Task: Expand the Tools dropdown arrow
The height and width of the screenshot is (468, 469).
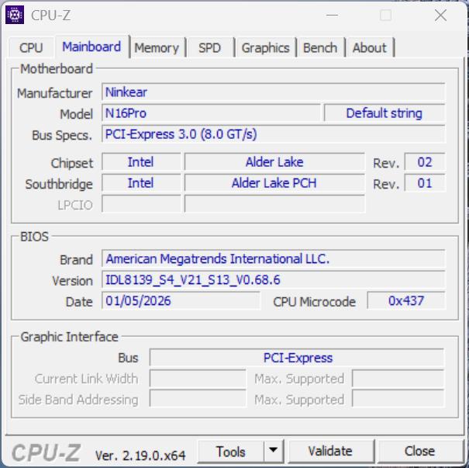Action: pyautogui.click(x=273, y=452)
